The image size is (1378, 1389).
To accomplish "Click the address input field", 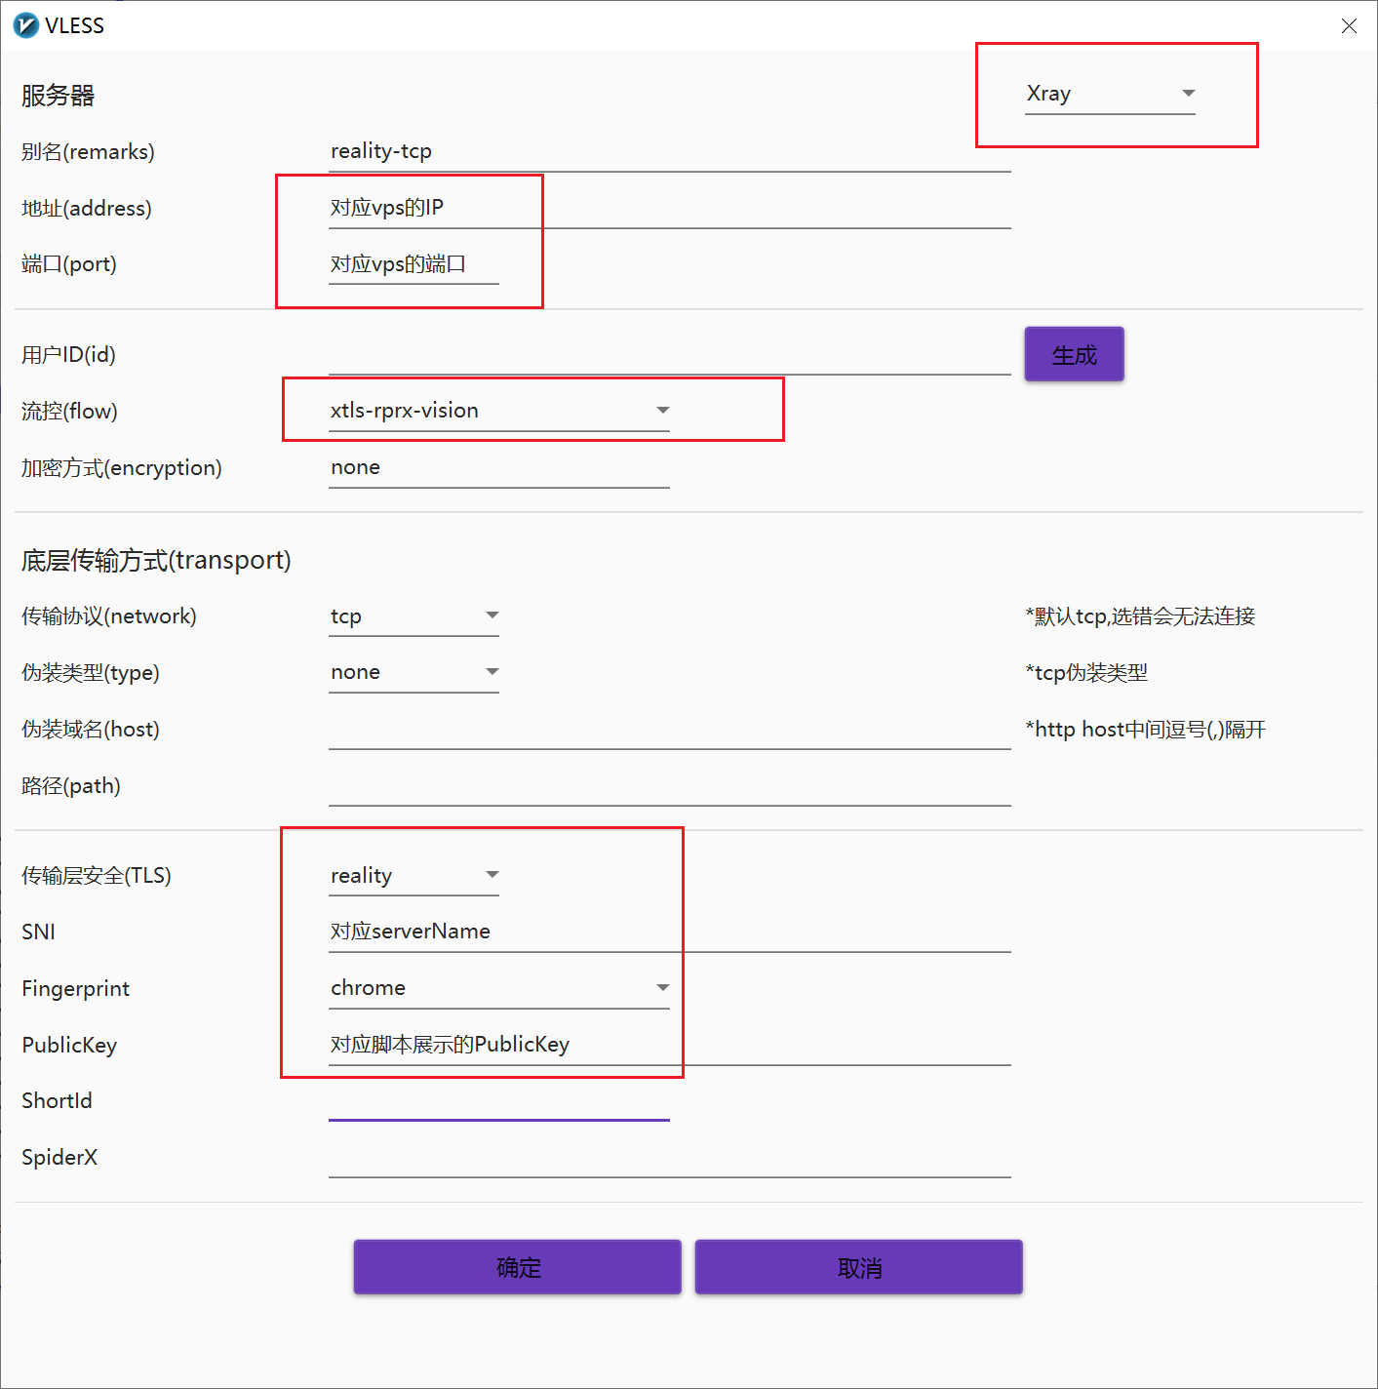I will click(669, 208).
